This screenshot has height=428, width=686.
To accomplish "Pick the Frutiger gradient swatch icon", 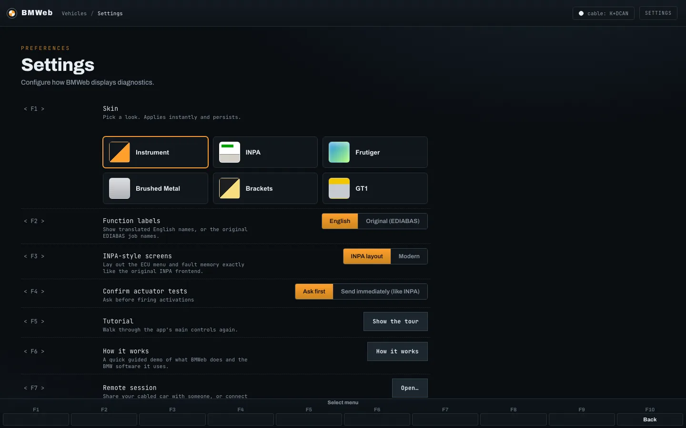I will click(339, 152).
